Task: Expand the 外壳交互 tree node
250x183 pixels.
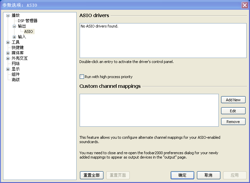Action: 8,58
